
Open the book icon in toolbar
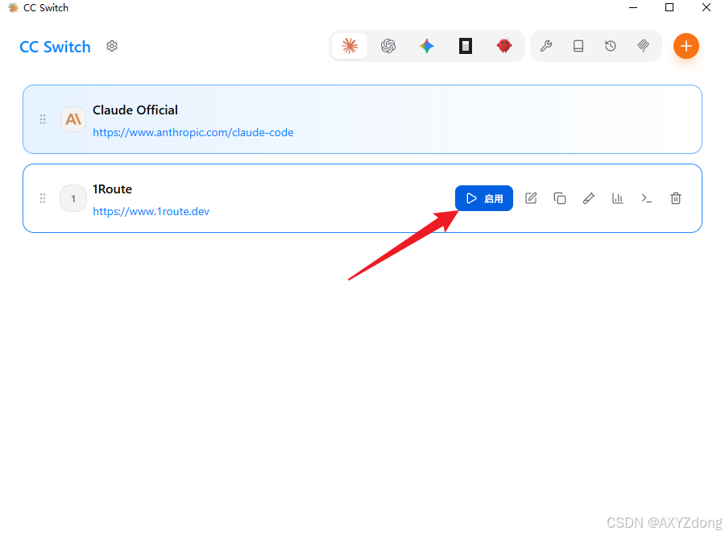pos(578,46)
